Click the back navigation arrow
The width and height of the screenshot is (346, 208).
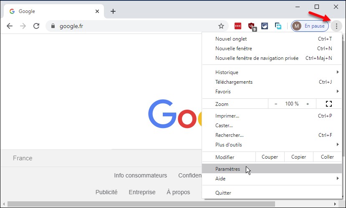click(x=10, y=26)
